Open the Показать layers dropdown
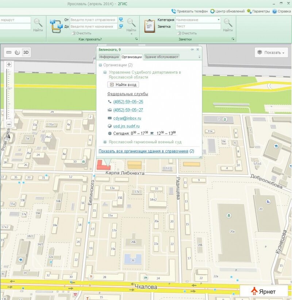 coord(271,52)
